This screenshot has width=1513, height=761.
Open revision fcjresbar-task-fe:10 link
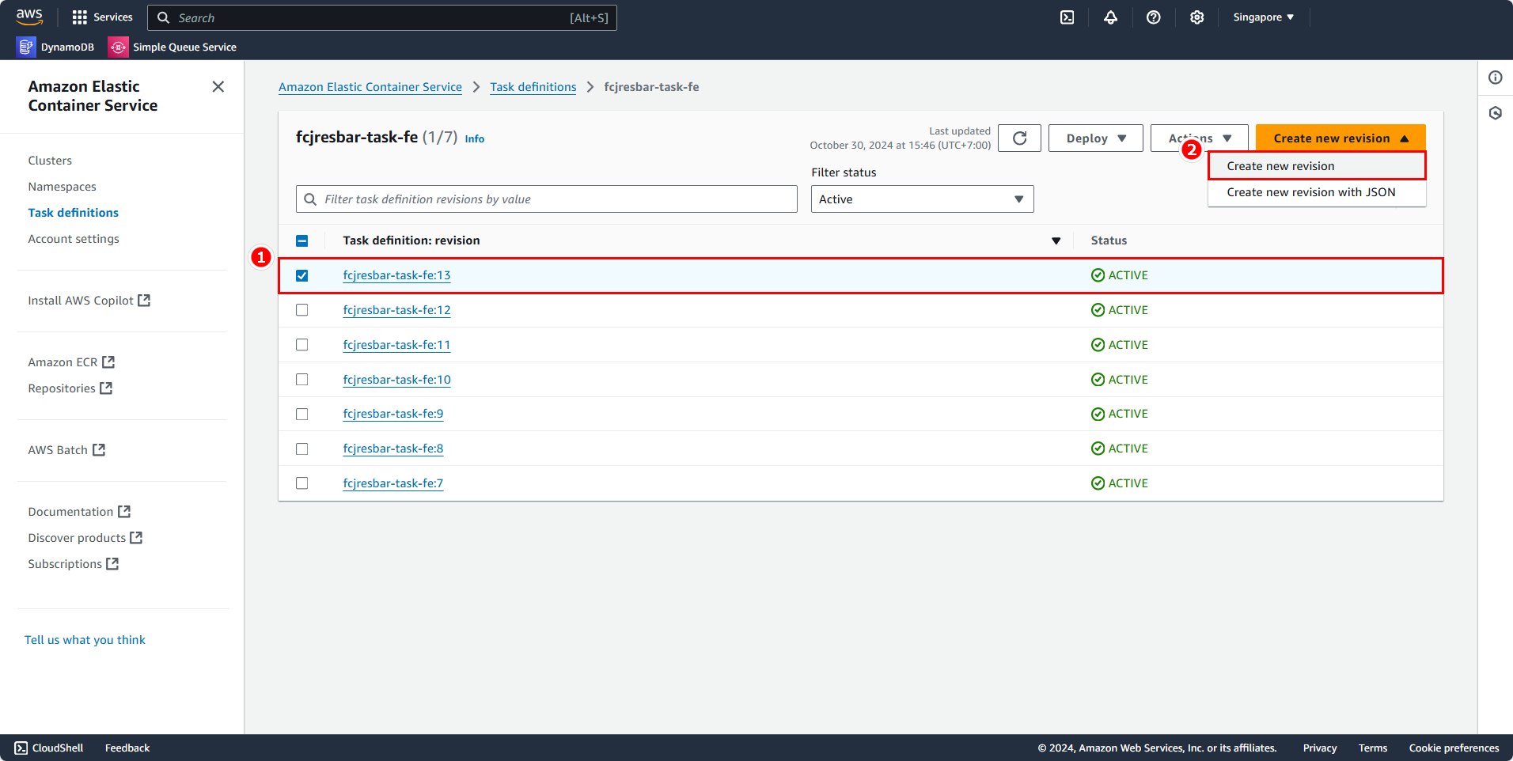coord(396,380)
